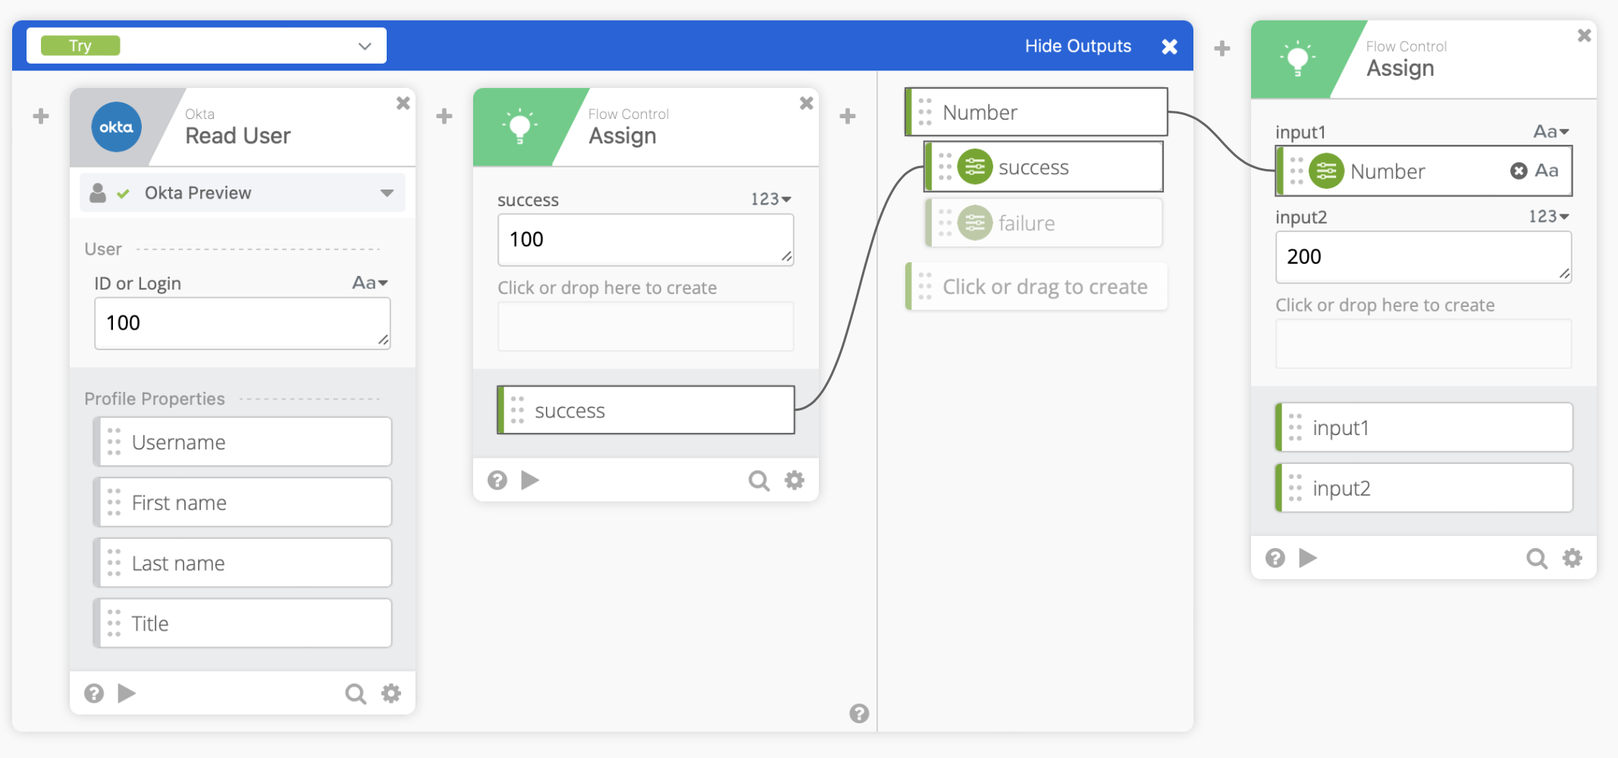
Task: Click the input2 value field showing 200
Action: pyautogui.click(x=1422, y=257)
